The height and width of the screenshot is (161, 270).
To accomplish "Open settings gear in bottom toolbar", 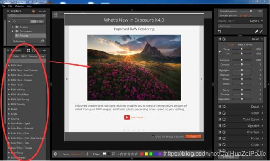I will pos(55,154).
